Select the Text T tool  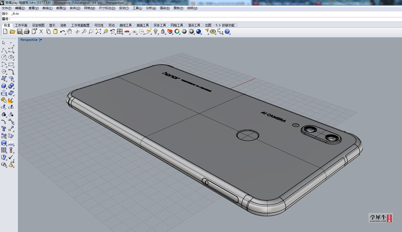coord(4,129)
